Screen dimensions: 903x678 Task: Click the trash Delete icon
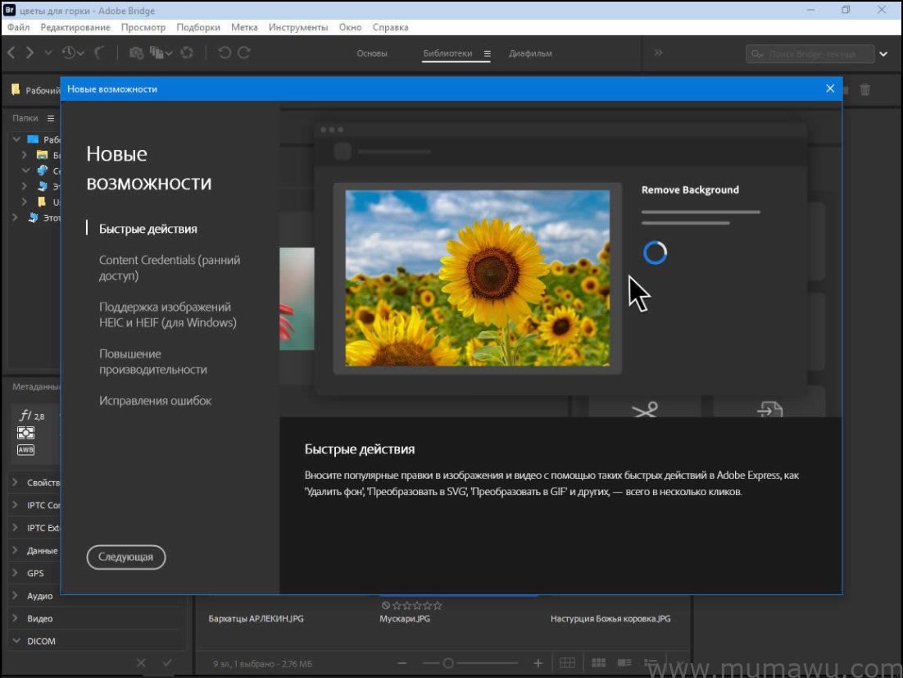click(865, 90)
